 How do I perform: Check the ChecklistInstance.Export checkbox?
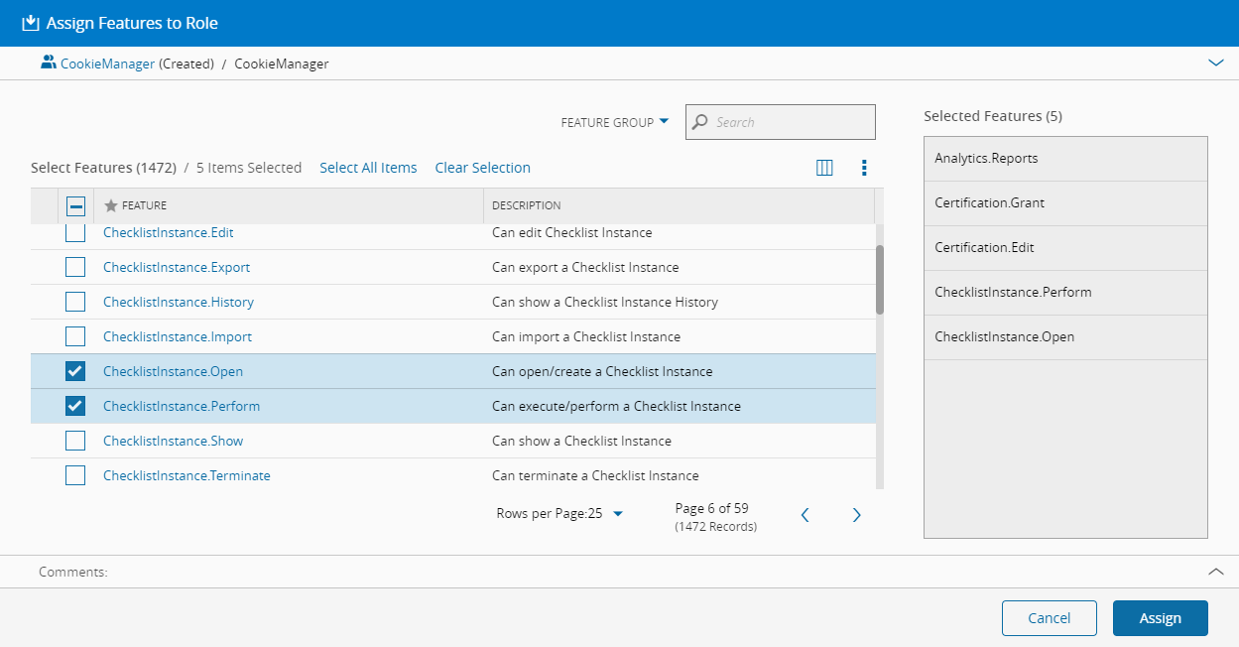click(75, 267)
